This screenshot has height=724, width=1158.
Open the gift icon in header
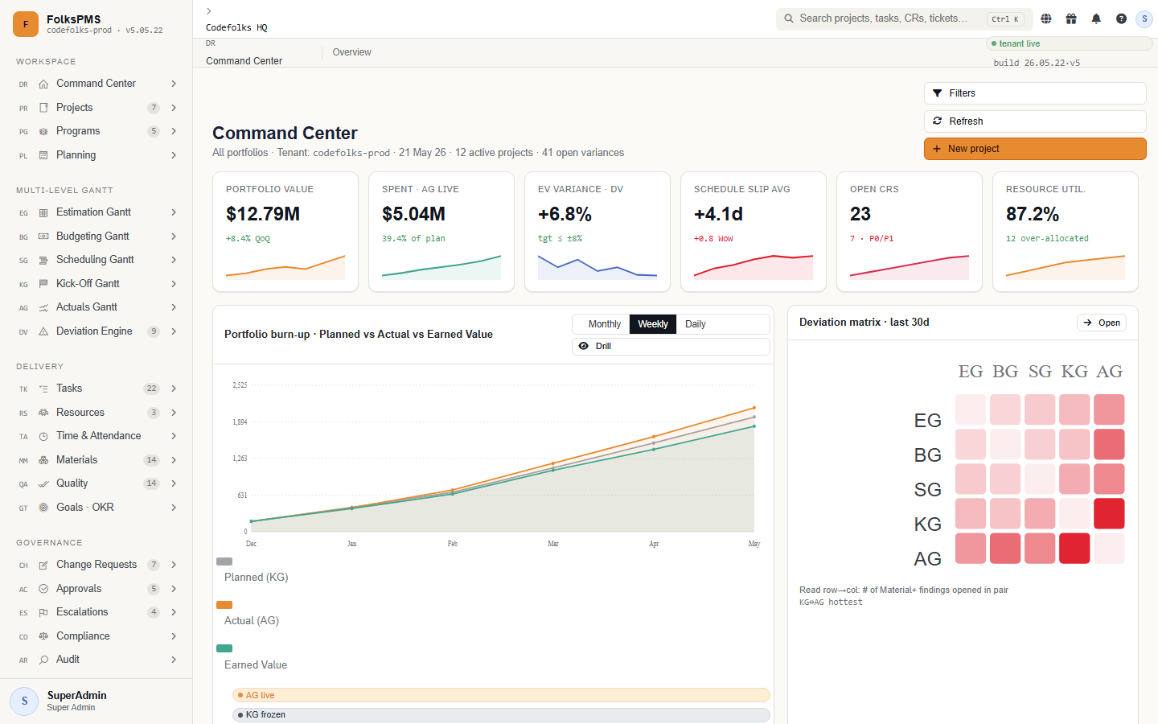click(1071, 19)
